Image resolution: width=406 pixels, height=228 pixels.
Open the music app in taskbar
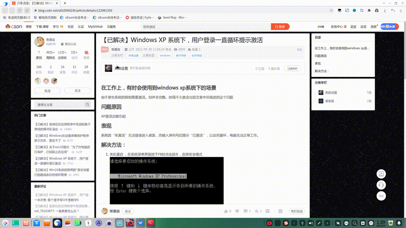(78, 223)
